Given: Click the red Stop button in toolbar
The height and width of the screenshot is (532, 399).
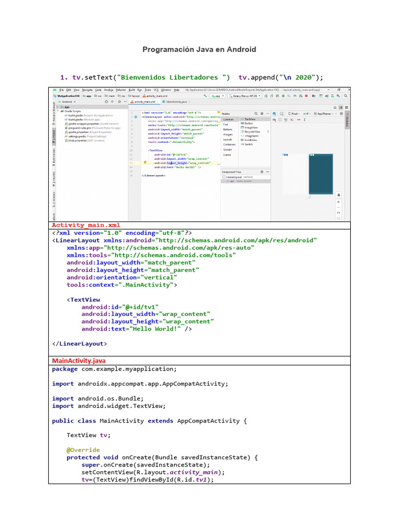Looking at the screenshot, I should point(307,96).
